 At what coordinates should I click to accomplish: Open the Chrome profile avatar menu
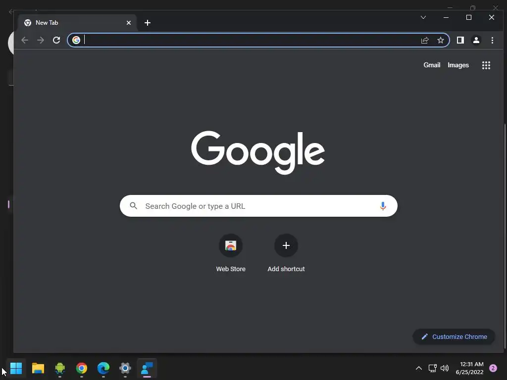click(476, 40)
